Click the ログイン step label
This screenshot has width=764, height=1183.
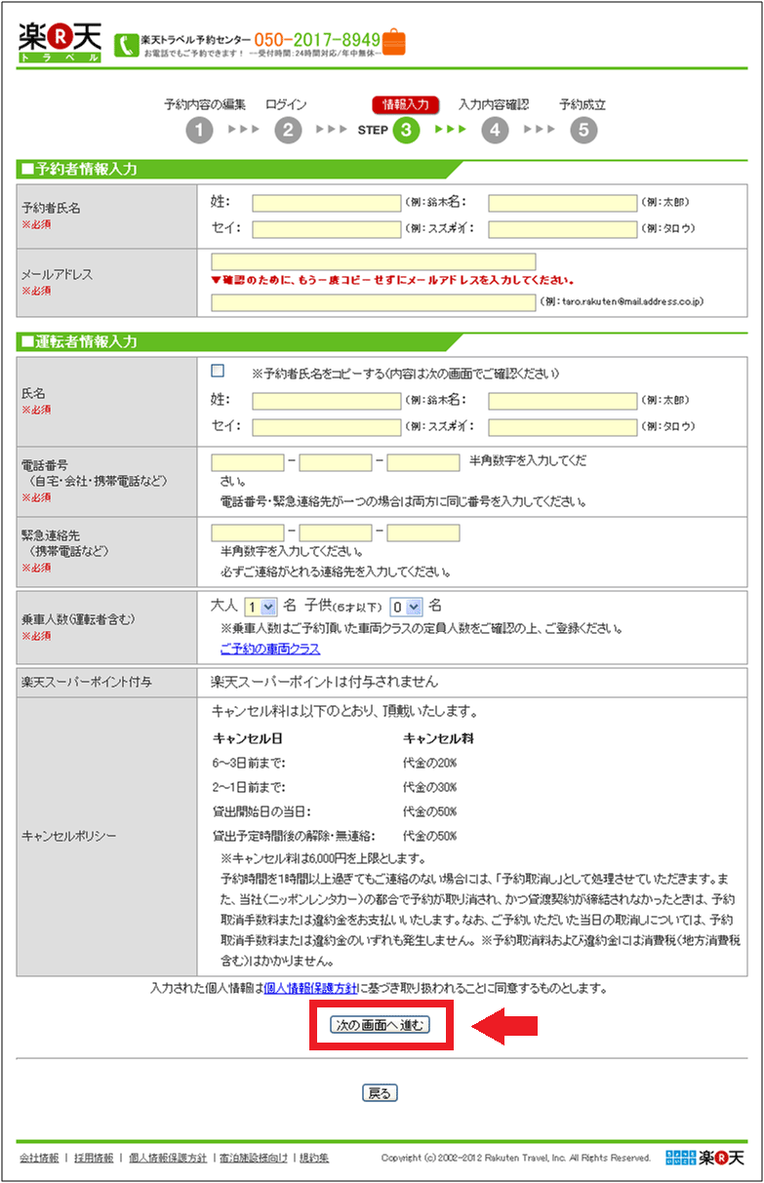(x=286, y=104)
